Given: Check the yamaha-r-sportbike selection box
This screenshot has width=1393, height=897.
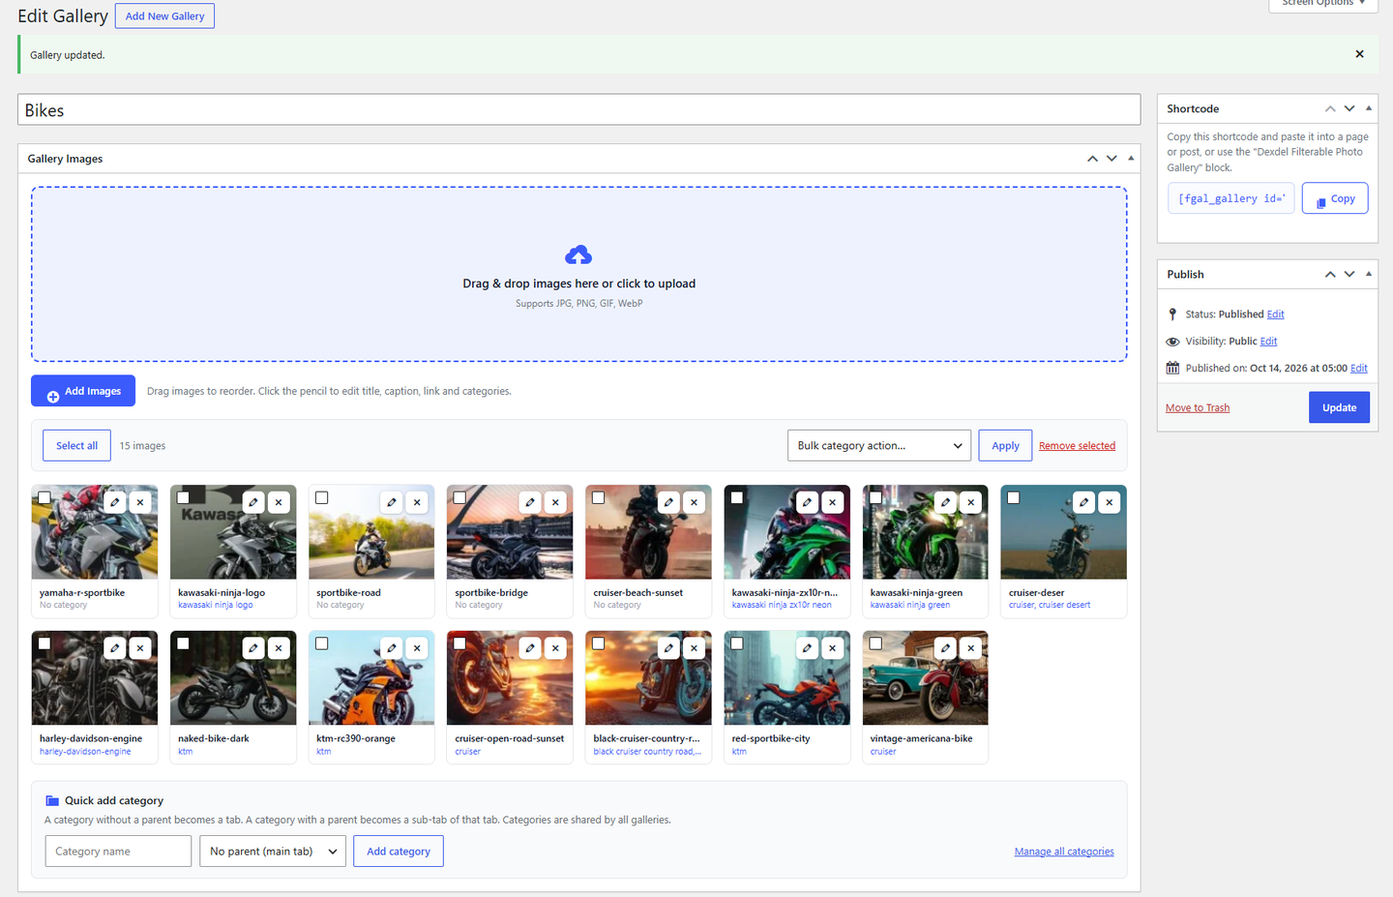Looking at the screenshot, I should pos(44,497).
